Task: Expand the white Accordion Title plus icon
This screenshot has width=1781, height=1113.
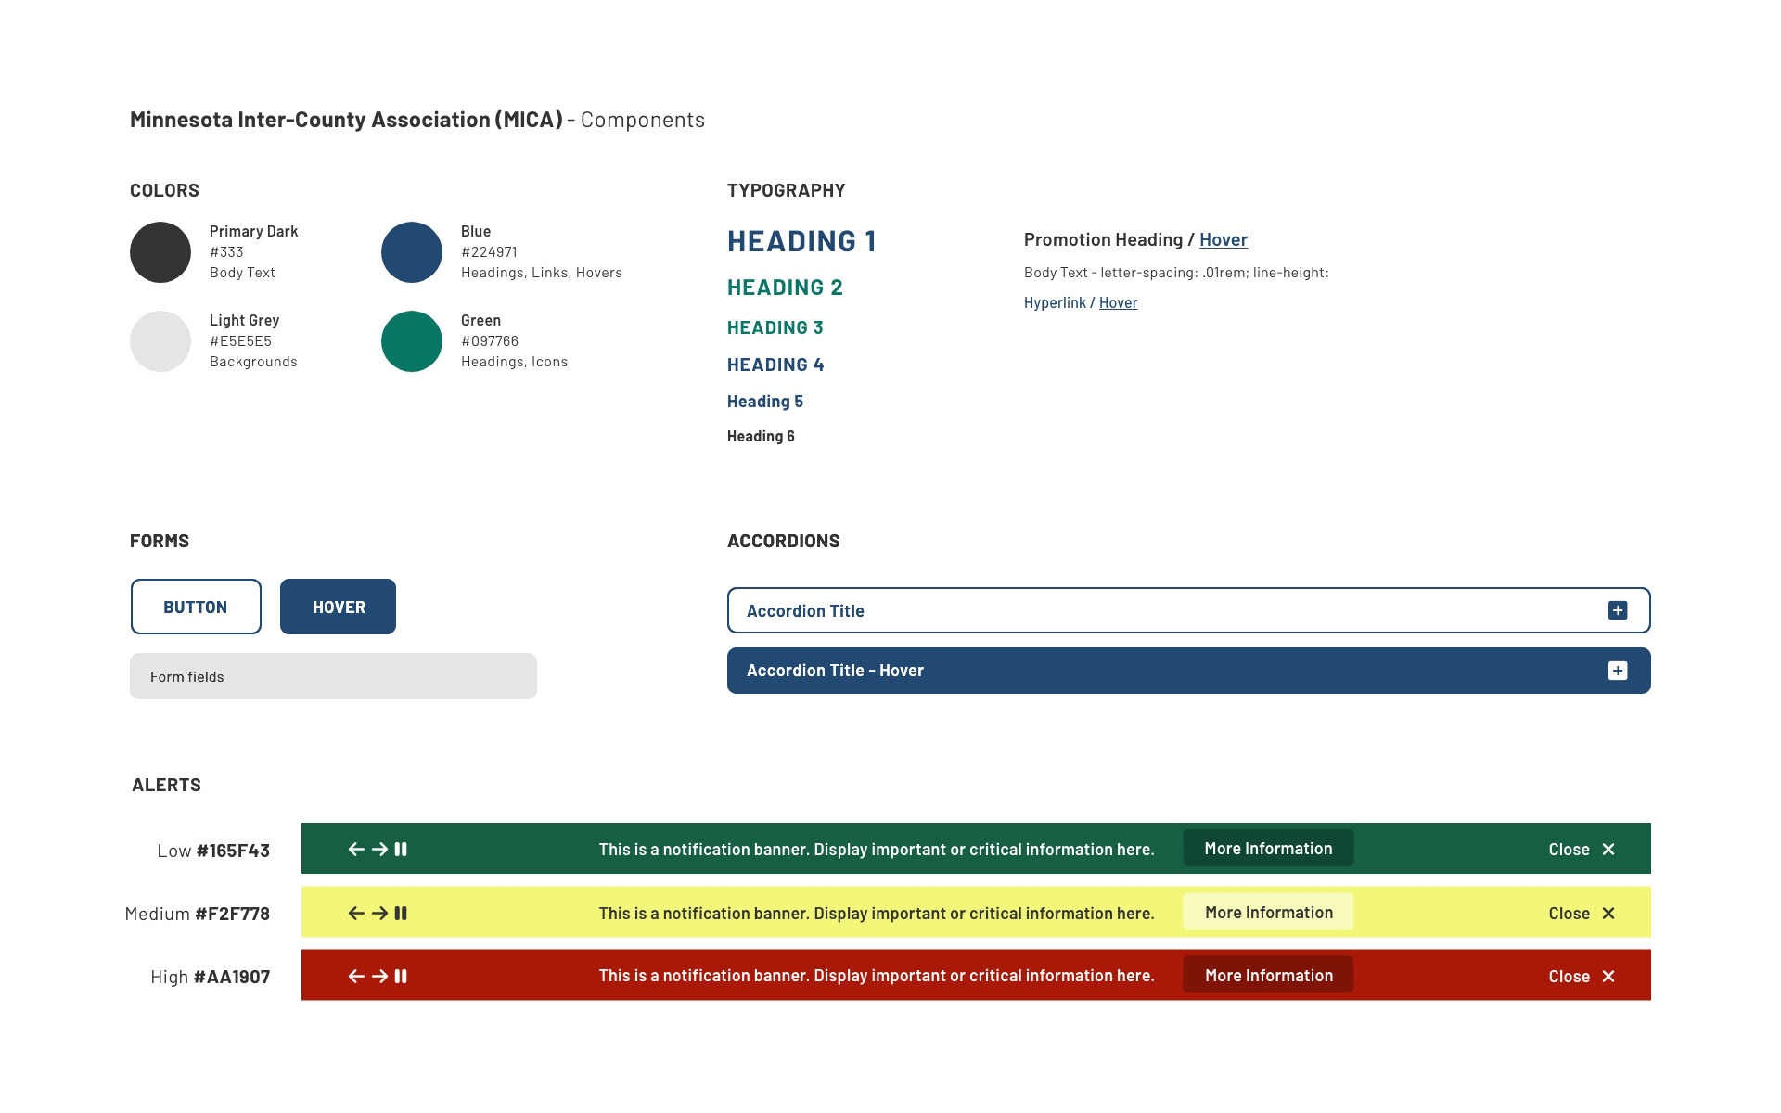Action: coord(1617,610)
